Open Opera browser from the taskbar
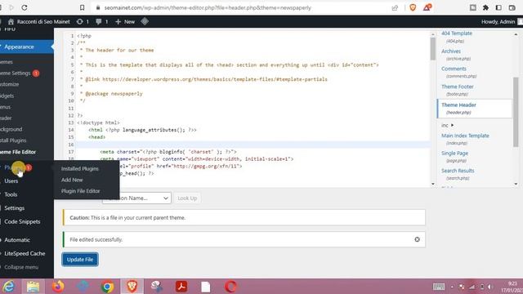The width and height of the screenshot is (523, 294). pos(230,287)
